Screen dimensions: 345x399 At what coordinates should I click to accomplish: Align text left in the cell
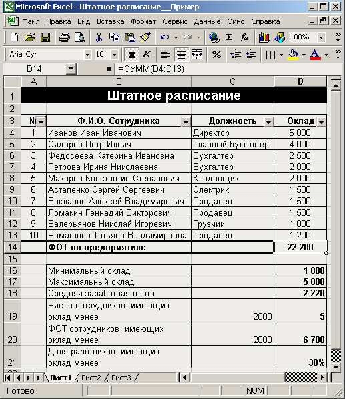[165, 55]
